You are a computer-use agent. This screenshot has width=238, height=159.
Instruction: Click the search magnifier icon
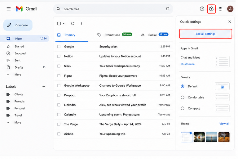pos(59,9)
